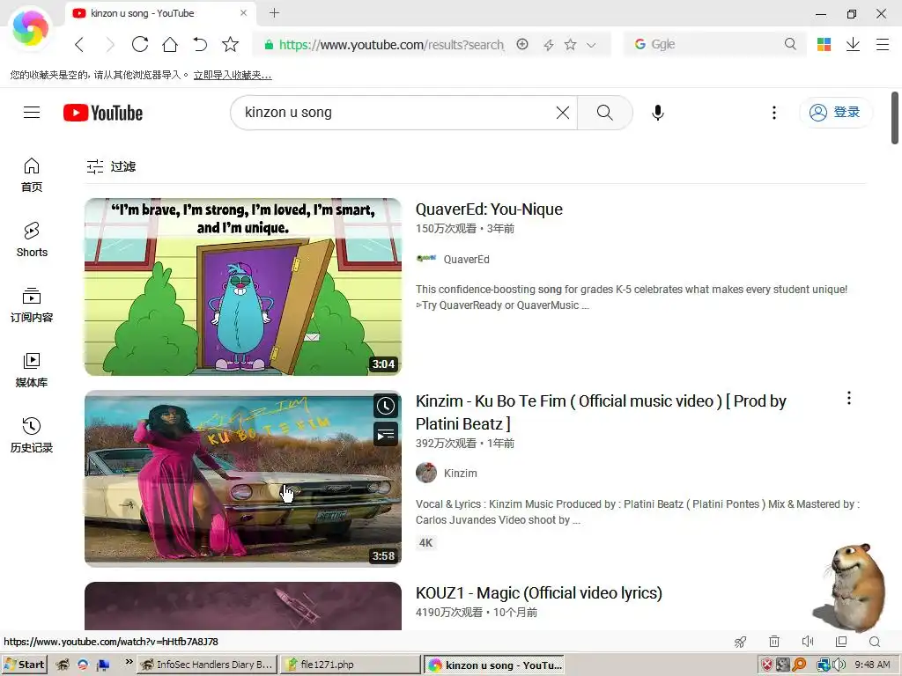
Task: Click the Google search engine logo
Action: [640, 44]
